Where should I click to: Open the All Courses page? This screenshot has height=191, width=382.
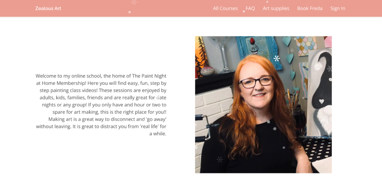coord(225,8)
